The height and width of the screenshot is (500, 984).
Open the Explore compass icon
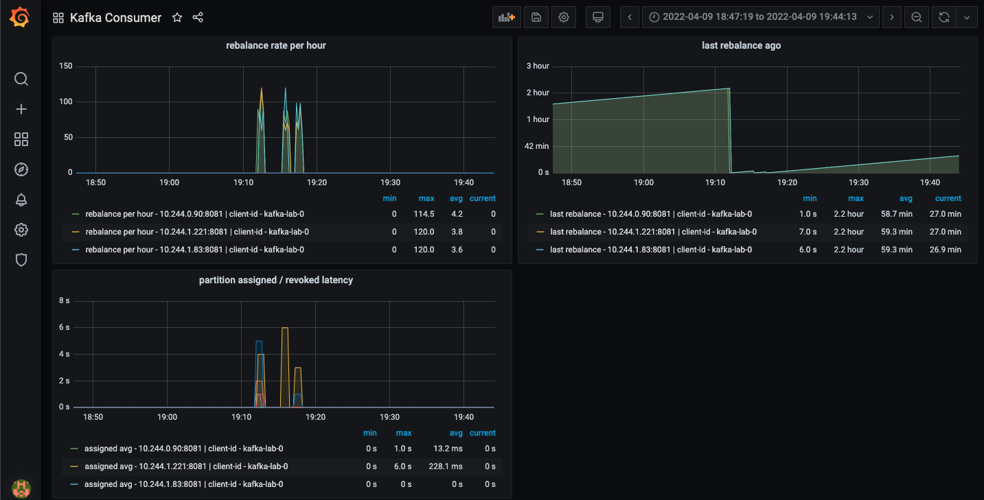click(x=21, y=169)
